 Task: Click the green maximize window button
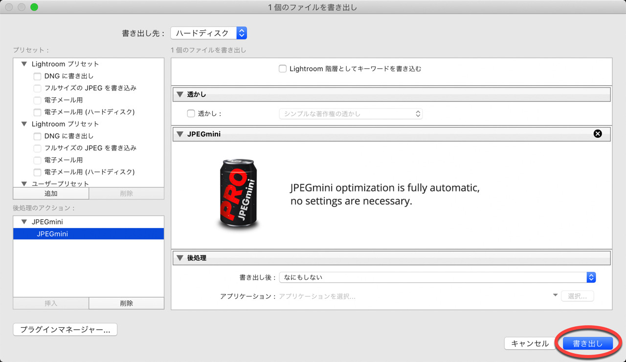(x=34, y=7)
